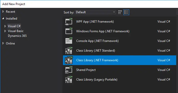The height and width of the screenshot is (93, 178).
Task: Expand the Visual C# node arrow
Action: coord(5,26)
